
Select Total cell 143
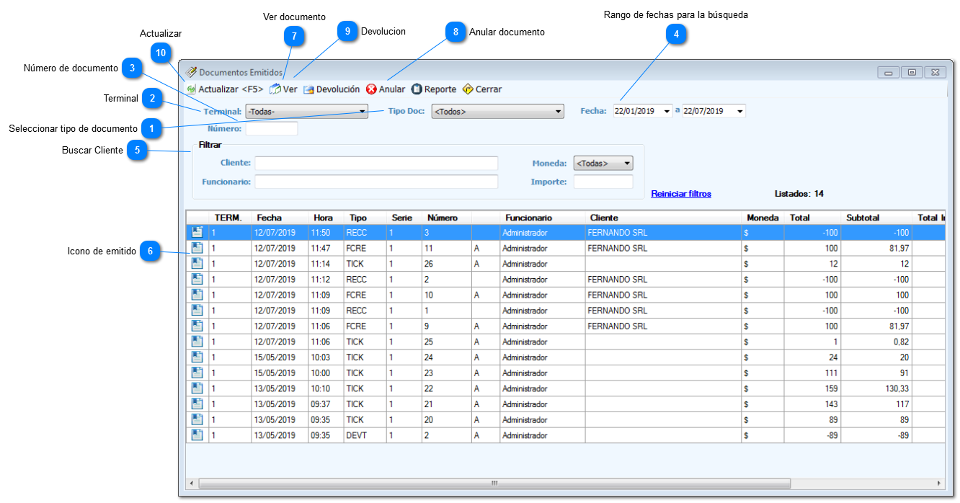coord(813,404)
